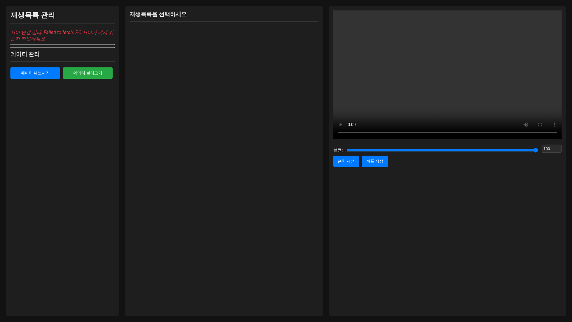Start shuffle playback with 셔플 재생
The image size is (572, 322).
point(375,161)
